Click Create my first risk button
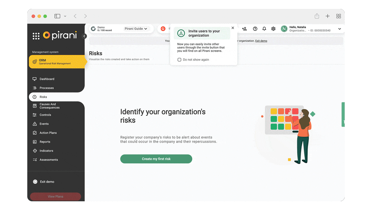The image size is (372, 209). 156,159
